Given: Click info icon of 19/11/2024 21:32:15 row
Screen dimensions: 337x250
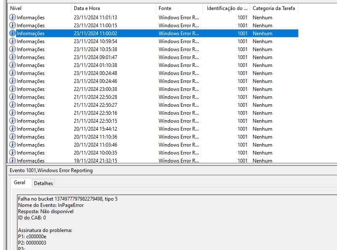Looking at the screenshot, I should point(13,160).
